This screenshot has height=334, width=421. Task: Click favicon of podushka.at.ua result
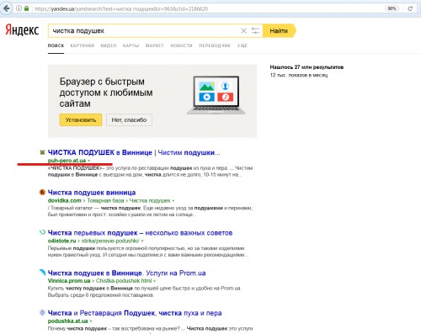coord(42,312)
